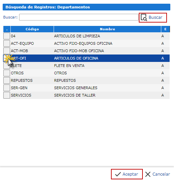This screenshot has height=180, width=174.
Task: Click the Buscar magnifier document icon
Action: (x=144, y=17)
